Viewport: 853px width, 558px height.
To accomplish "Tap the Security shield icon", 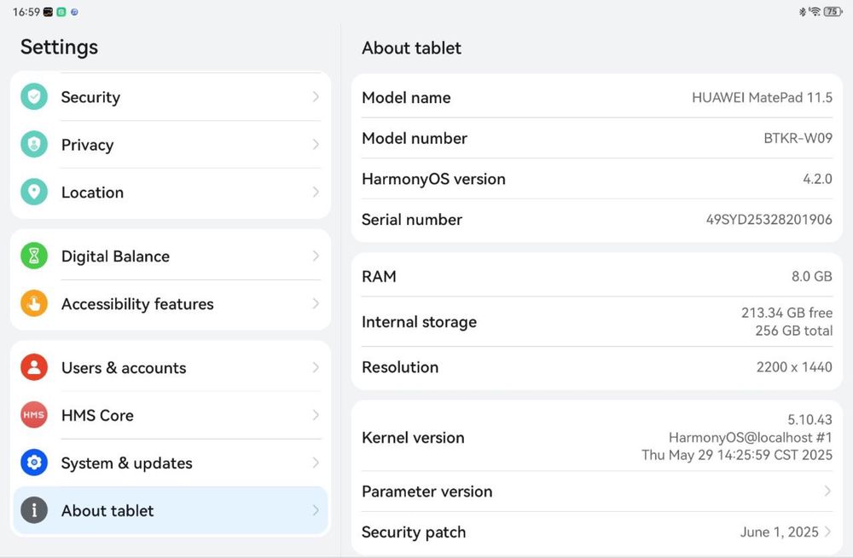I will point(34,97).
